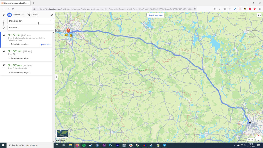This screenshot has height=148, width=263.
Task: Zoom out the map with the minus button
Action: point(249,140)
